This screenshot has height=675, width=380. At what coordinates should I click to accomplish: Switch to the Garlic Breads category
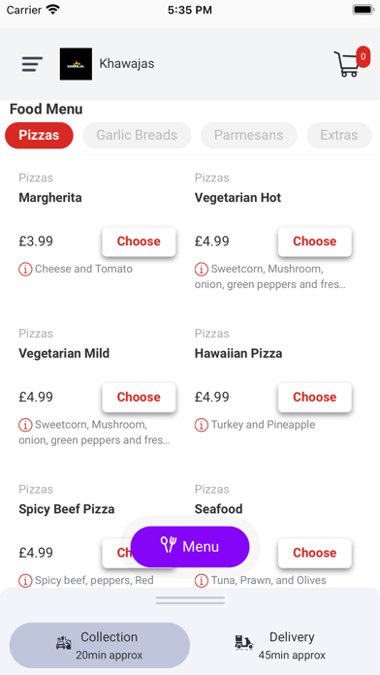click(137, 135)
